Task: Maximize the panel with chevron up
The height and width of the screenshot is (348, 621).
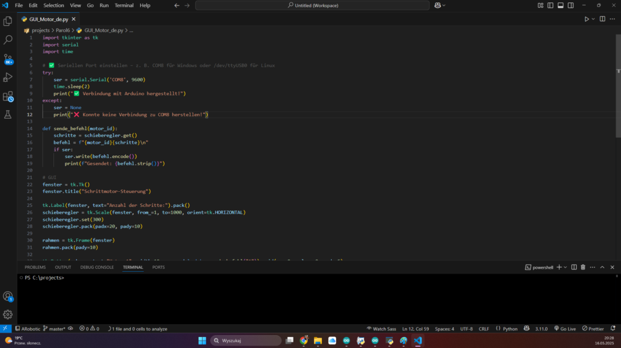Action: 602,268
